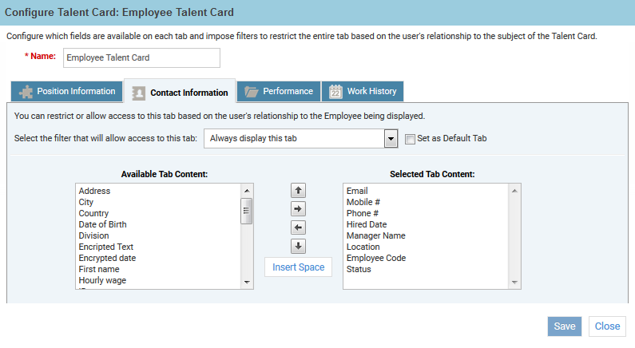Select Division in Available list
The width and height of the screenshot is (635, 348).
point(93,235)
